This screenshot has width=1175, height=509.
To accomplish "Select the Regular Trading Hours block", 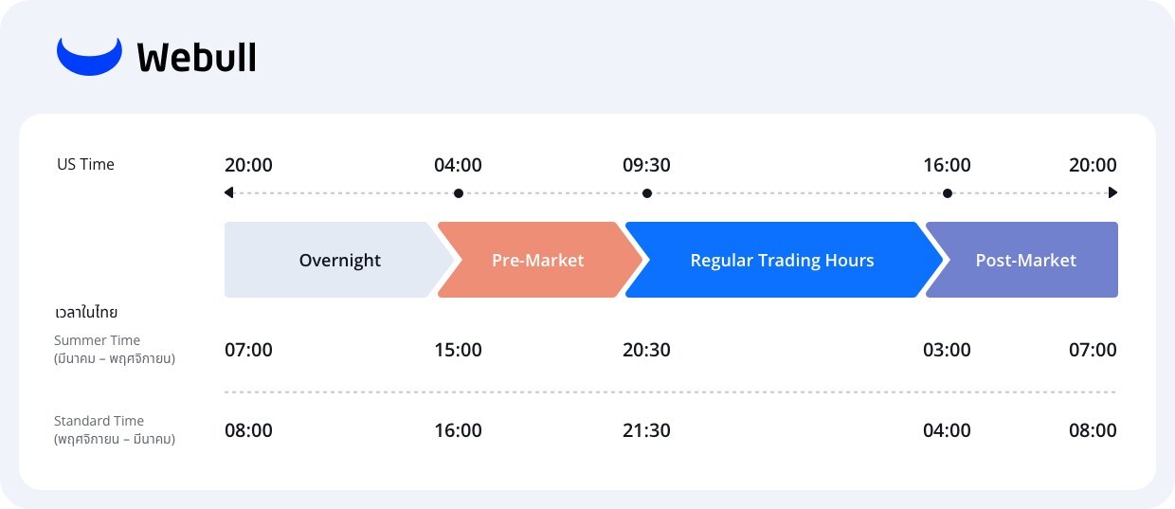I will 781,261.
